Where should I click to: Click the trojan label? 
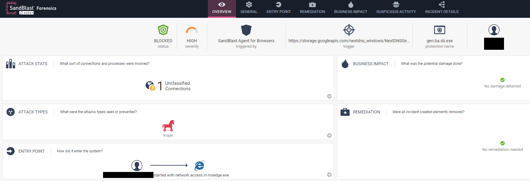tap(168, 135)
